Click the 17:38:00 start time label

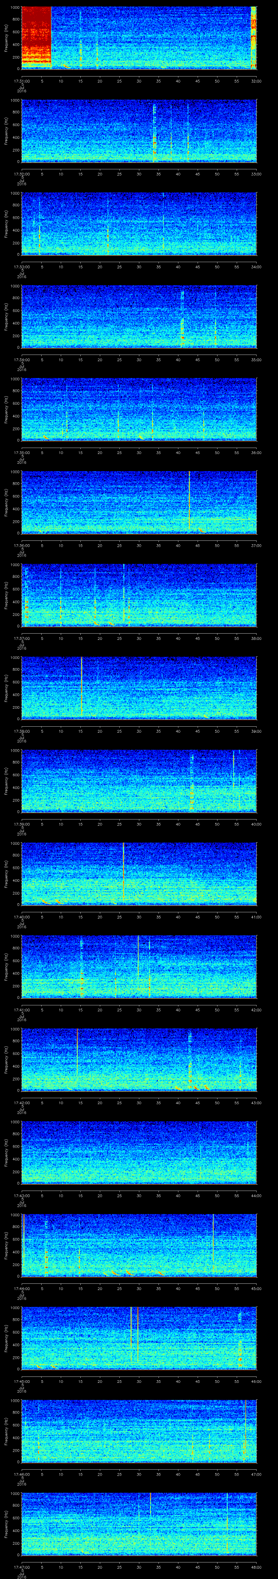click(21, 731)
